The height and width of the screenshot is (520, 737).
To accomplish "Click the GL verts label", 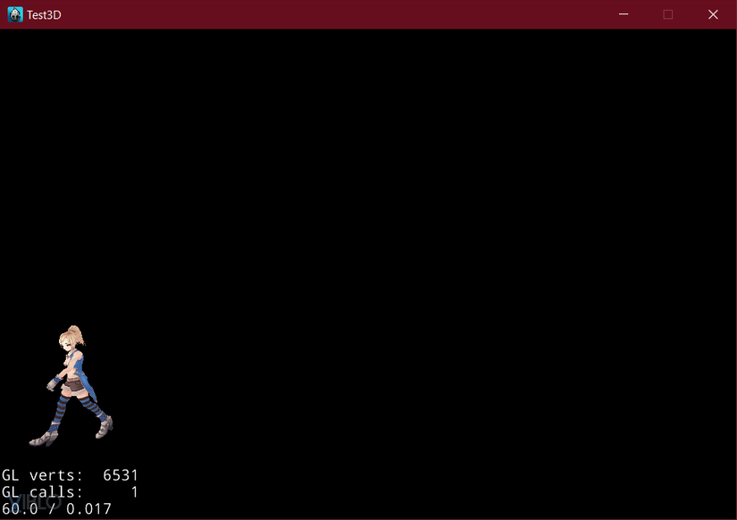I will point(42,475).
